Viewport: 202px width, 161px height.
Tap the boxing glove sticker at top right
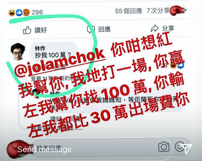pos(177,11)
